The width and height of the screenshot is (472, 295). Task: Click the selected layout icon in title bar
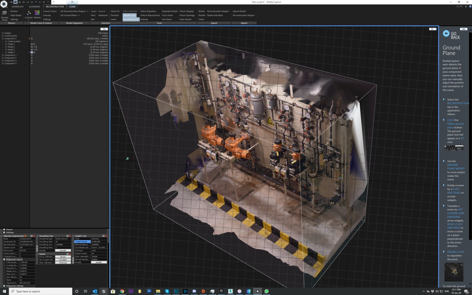click(15, 2)
